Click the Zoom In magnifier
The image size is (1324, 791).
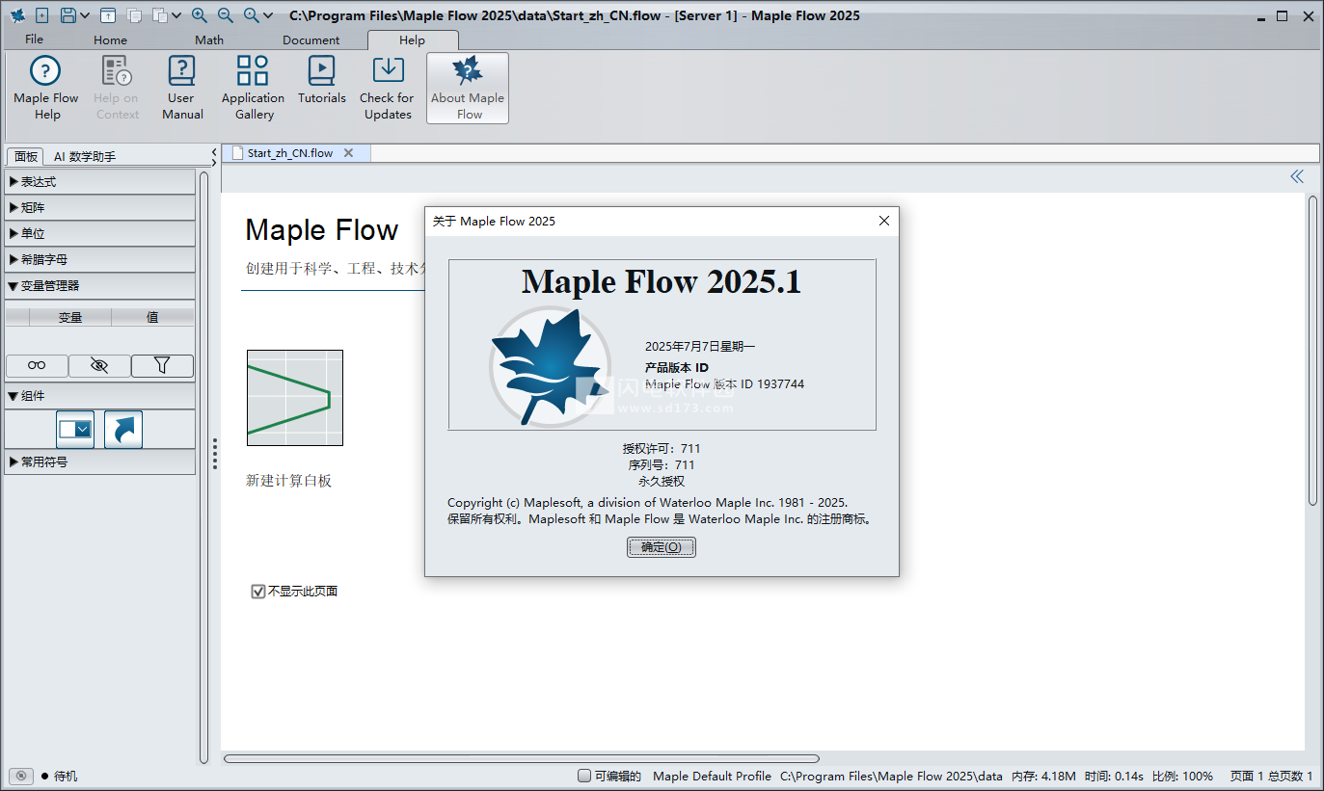200,15
